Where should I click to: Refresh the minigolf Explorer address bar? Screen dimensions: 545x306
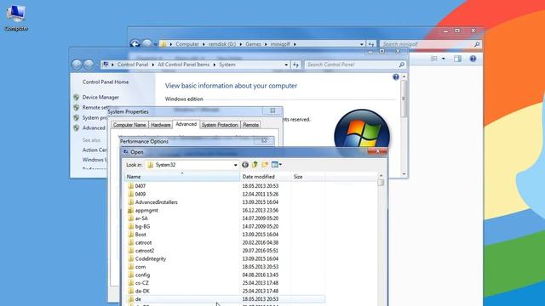371,44
